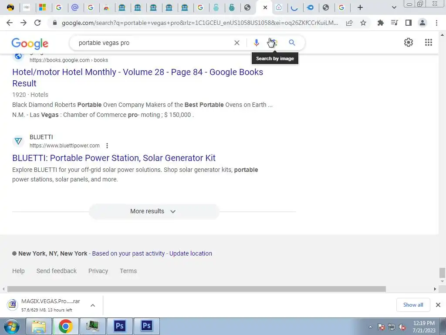Click Show all downloads button

point(413,305)
